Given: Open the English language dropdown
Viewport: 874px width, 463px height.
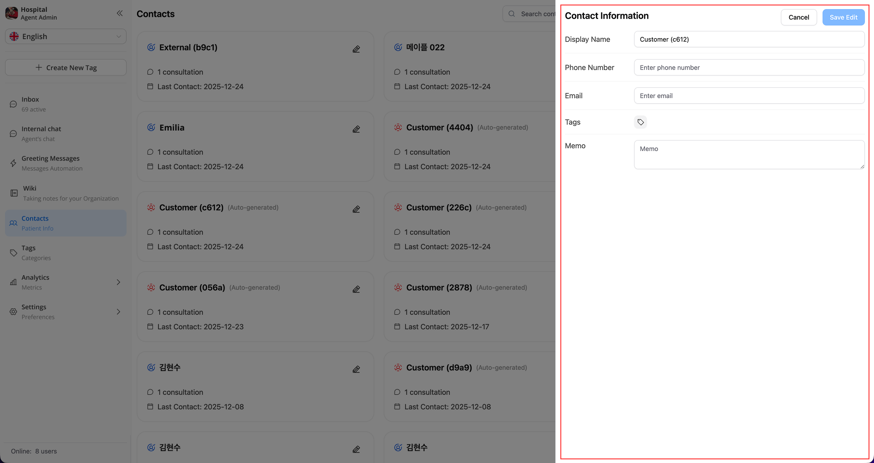Looking at the screenshot, I should tap(66, 36).
